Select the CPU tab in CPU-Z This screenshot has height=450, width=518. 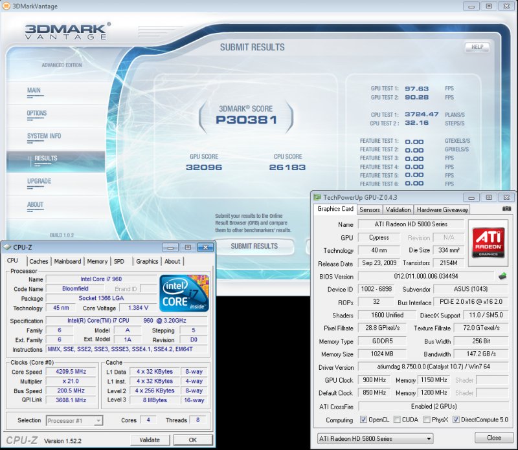[12, 261]
